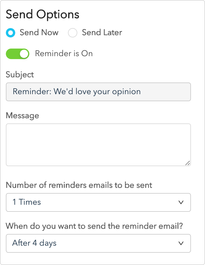Choose the Send Later option
The width and height of the screenshot is (205, 265).
[72, 33]
